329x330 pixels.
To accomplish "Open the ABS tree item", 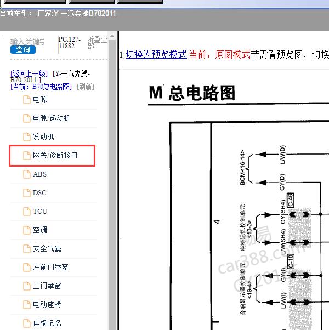I will pyautogui.click(x=40, y=174).
